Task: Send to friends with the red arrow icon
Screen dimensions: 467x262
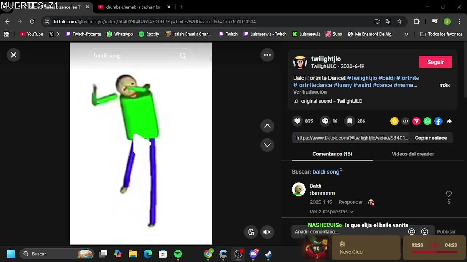Action: coord(416,121)
